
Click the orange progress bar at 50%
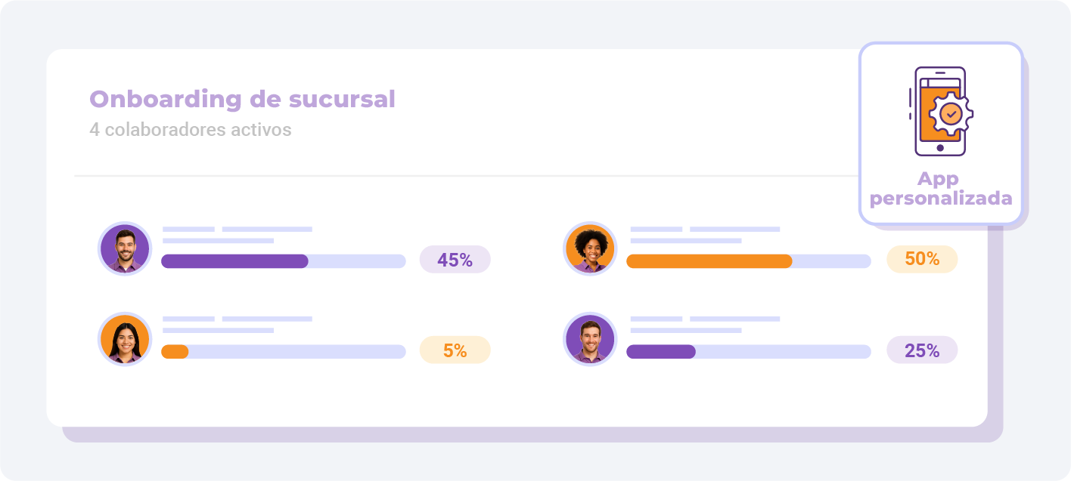749,261
